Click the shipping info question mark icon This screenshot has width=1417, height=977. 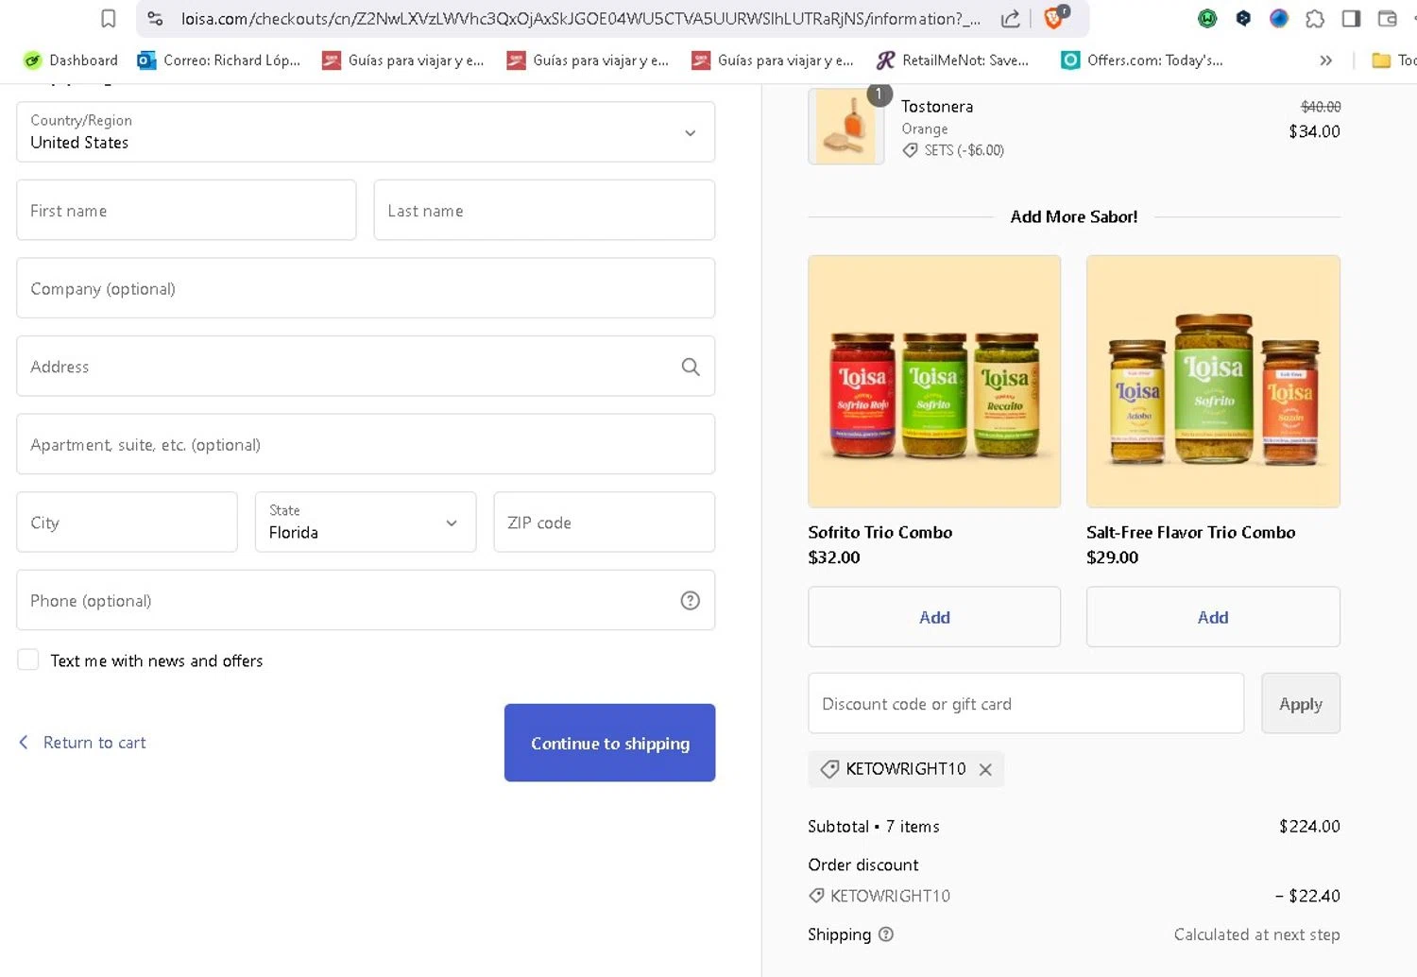coord(886,934)
